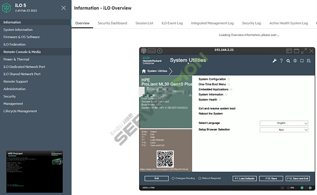This screenshot has width=317, height=195.
Task: Expand the remote console to full screen
Action: coord(304,51)
